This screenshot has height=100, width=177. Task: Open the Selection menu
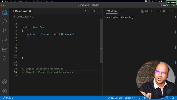click(x=20, y=1)
